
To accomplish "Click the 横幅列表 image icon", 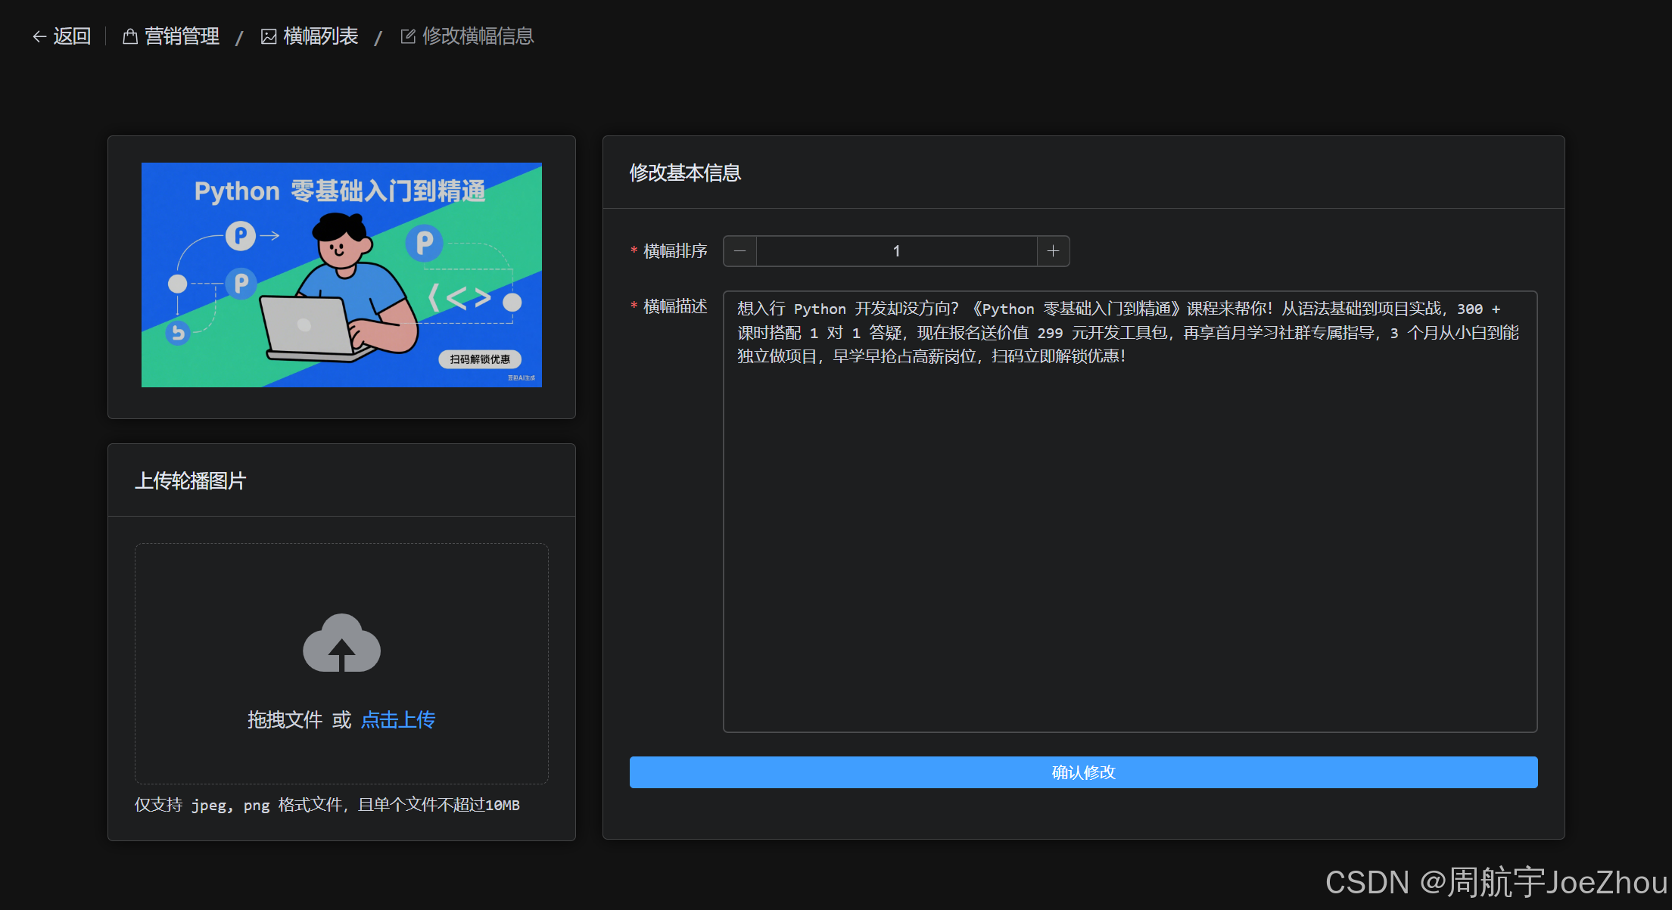I will point(269,36).
